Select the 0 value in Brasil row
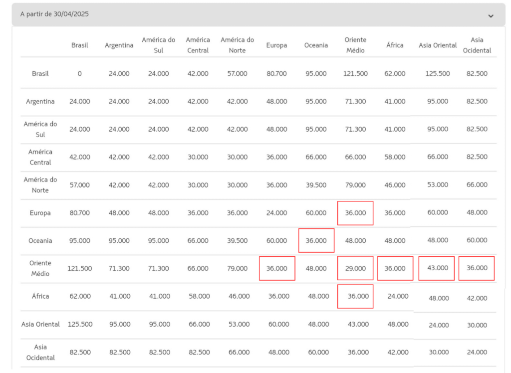Screen dimensions: 511x373 pos(79,73)
